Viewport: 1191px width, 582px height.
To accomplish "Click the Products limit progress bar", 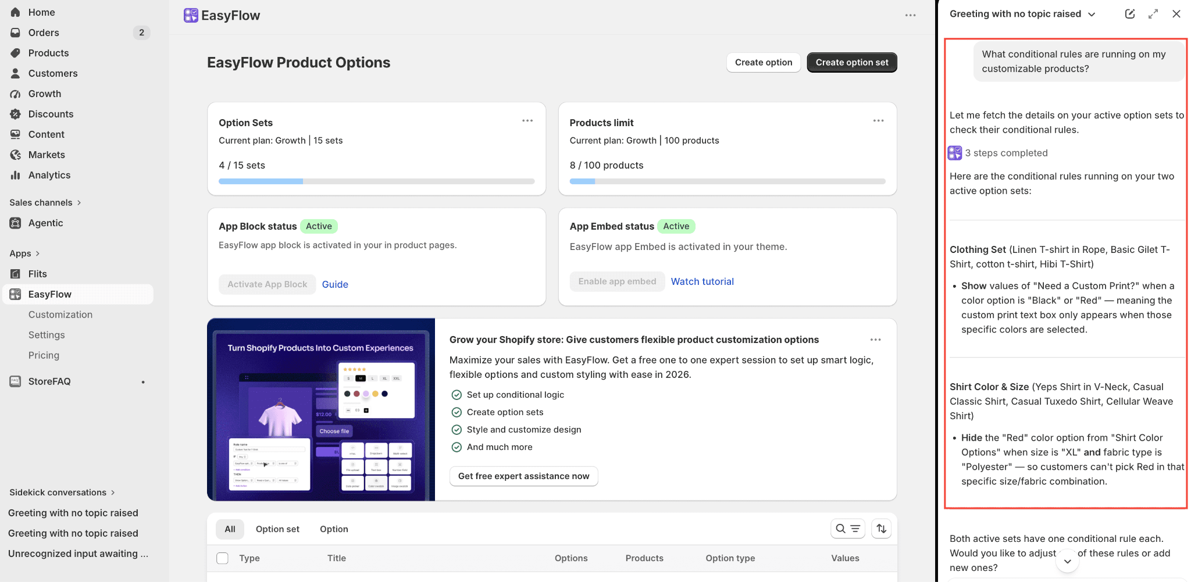I will pos(728,181).
